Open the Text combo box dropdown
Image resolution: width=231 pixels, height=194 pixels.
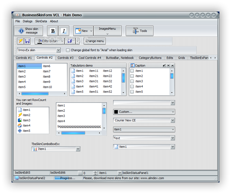click(x=173, y=138)
